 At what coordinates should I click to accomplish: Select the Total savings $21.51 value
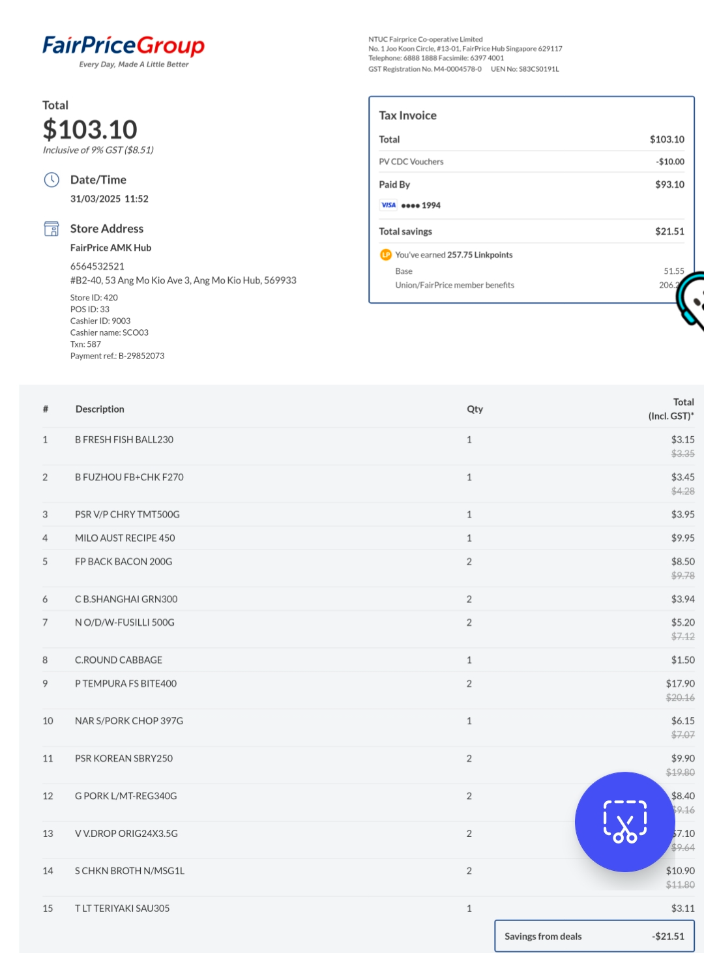pos(669,231)
